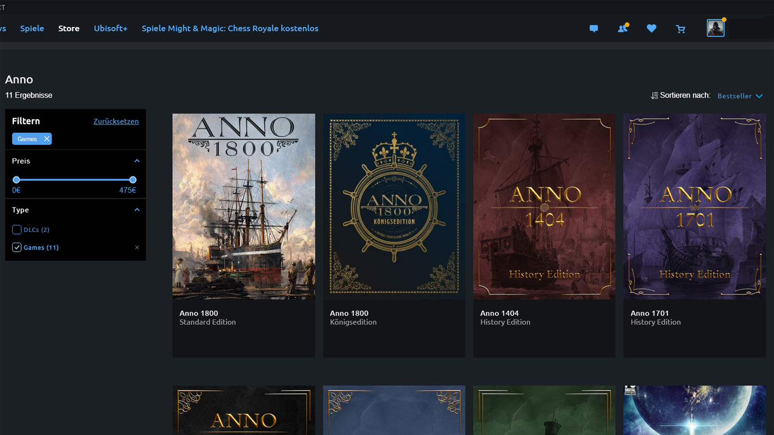Viewport: 774px width, 435px height.
Task: Open the friends list icon
Action: [x=623, y=28]
